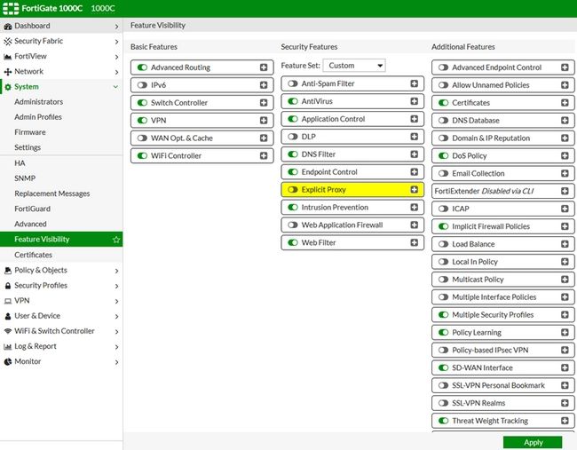Viewport: 577px width, 450px height.
Task: Click the VPN laptop icon
Action: click(x=8, y=301)
